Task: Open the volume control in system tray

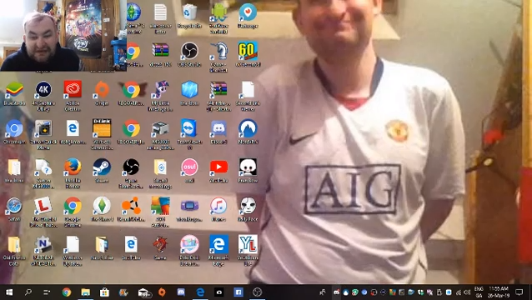Action: [467, 292]
